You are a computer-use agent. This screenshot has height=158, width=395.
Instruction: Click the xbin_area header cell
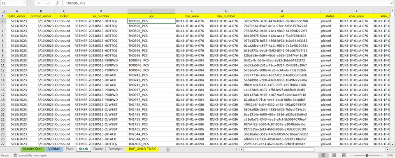pyautogui.click(x=356, y=16)
